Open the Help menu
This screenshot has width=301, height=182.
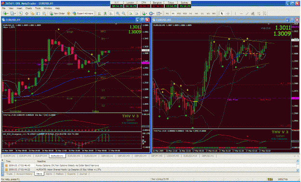pyautogui.click(x=57, y=9)
